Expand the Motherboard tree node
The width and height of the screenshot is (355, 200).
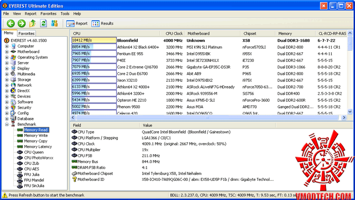(x=7, y=52)
